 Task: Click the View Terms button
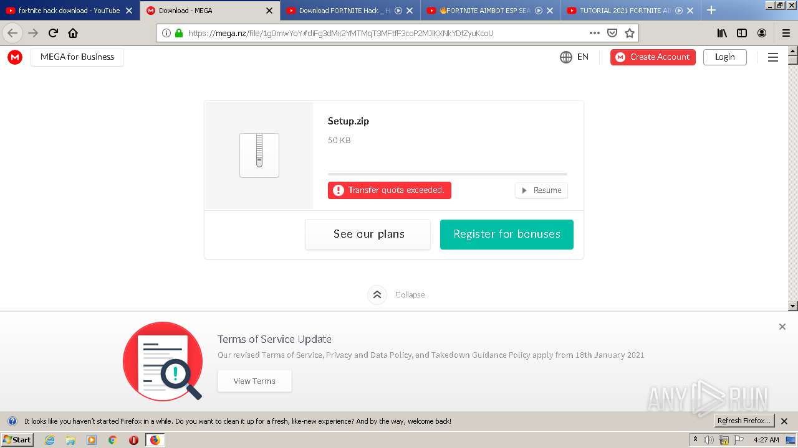(x=254, y=381)
